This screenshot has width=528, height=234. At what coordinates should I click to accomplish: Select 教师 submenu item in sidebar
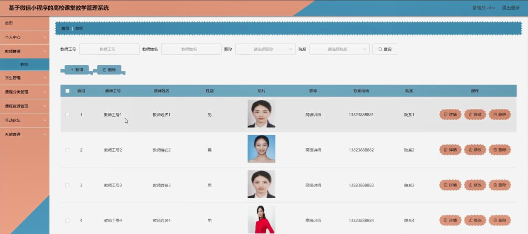click(x=25, y=65)
